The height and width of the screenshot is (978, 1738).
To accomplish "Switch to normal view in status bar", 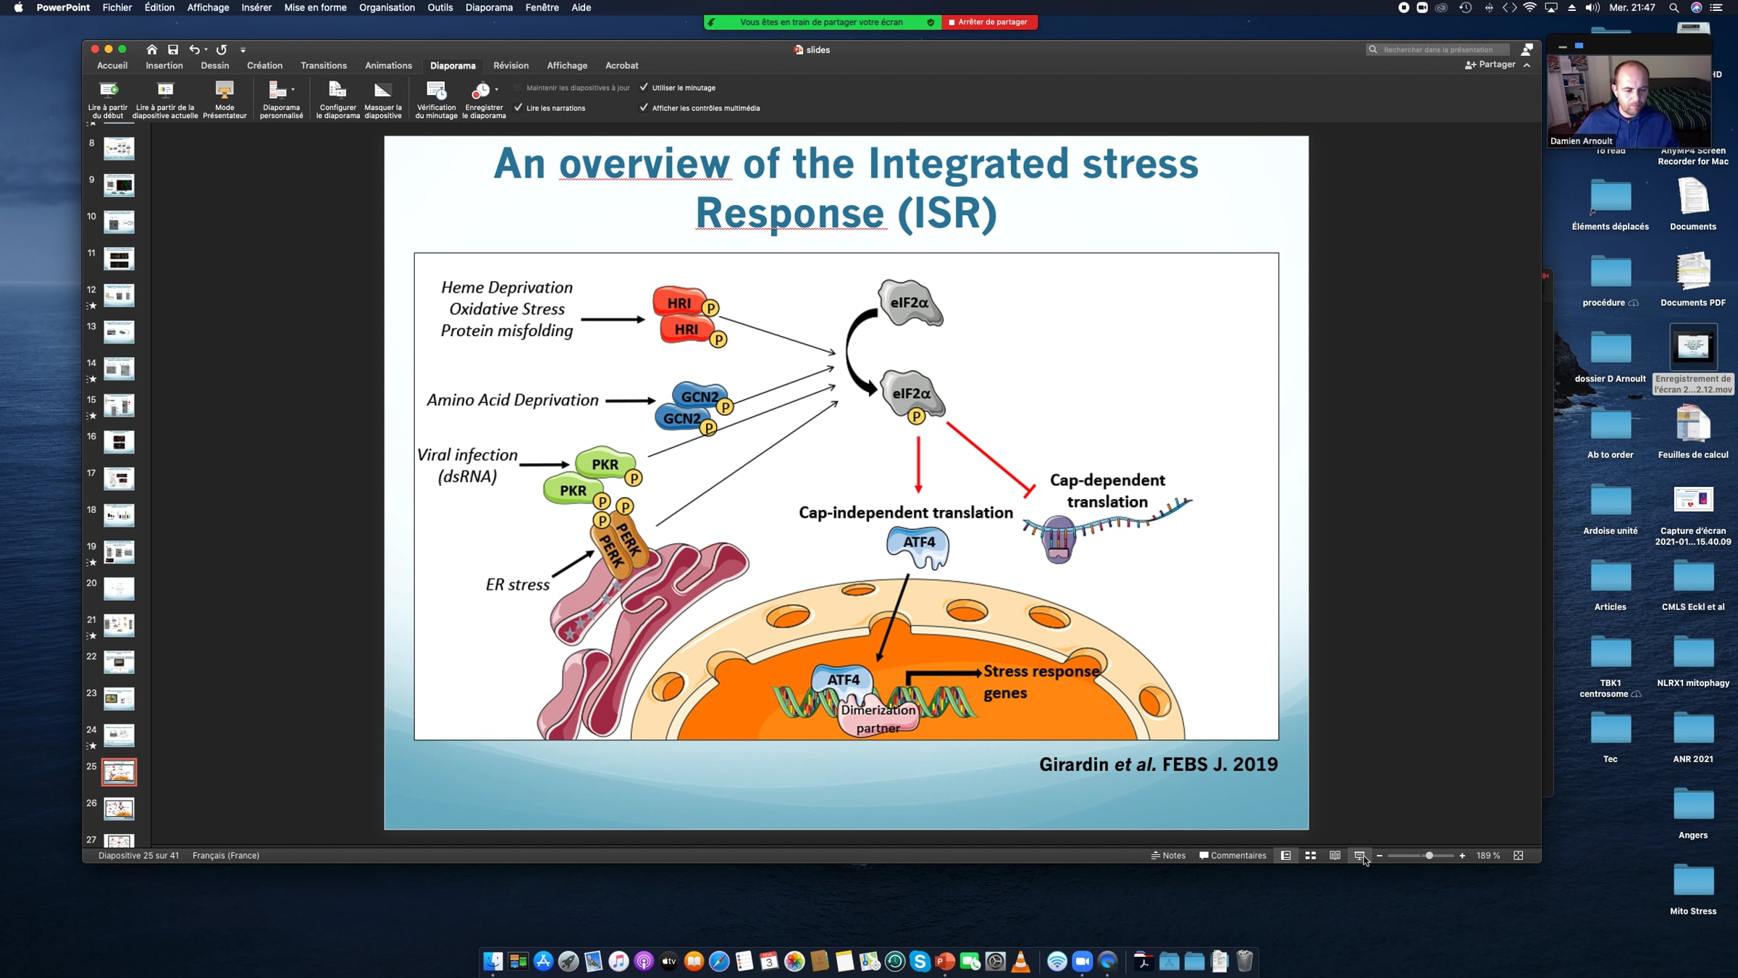I will [1285, 856].
